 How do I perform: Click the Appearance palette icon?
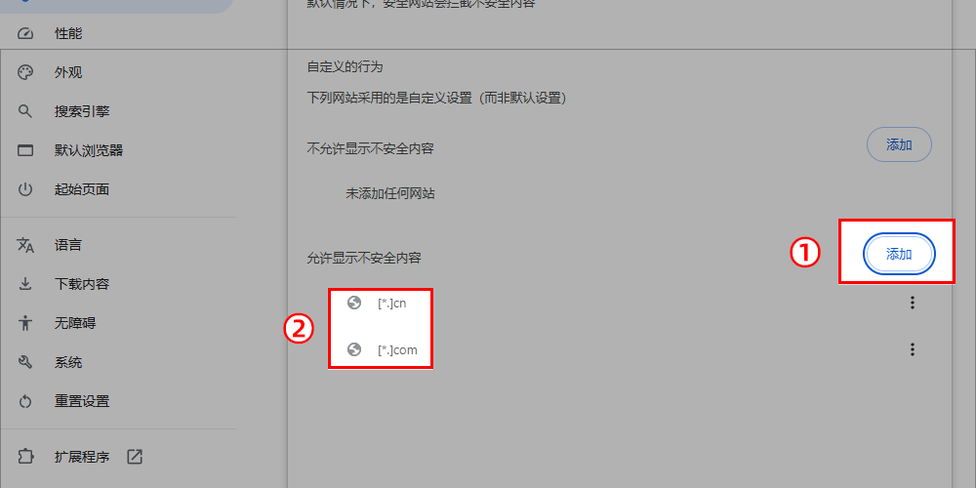coord(25,73)
